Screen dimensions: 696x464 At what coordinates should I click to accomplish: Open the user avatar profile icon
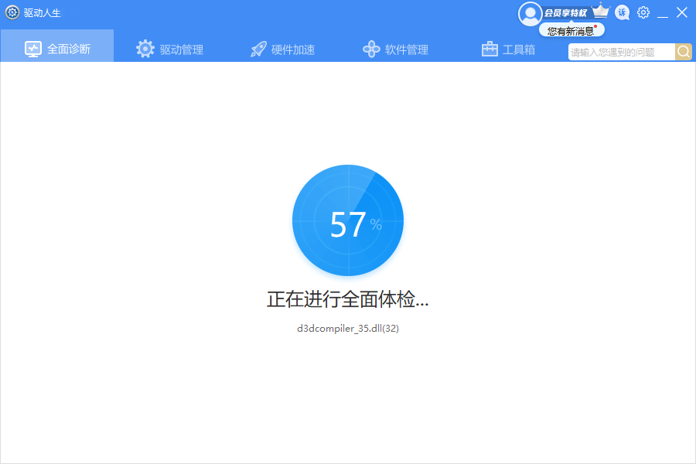tap(531, 13)
